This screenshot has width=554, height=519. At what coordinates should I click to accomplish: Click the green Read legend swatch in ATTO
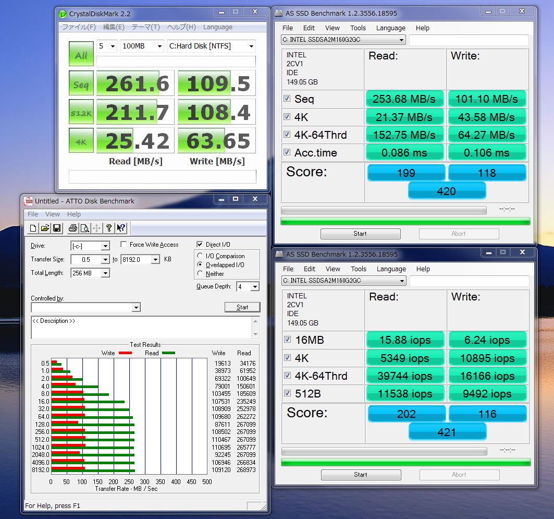[x=168, y=353]
